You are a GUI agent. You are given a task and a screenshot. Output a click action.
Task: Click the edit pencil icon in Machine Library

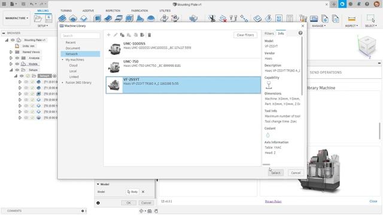pyautogui.click(x=115, y=35)
